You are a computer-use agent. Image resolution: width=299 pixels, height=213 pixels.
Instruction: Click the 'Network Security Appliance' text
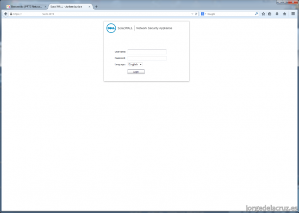point(154,28)
